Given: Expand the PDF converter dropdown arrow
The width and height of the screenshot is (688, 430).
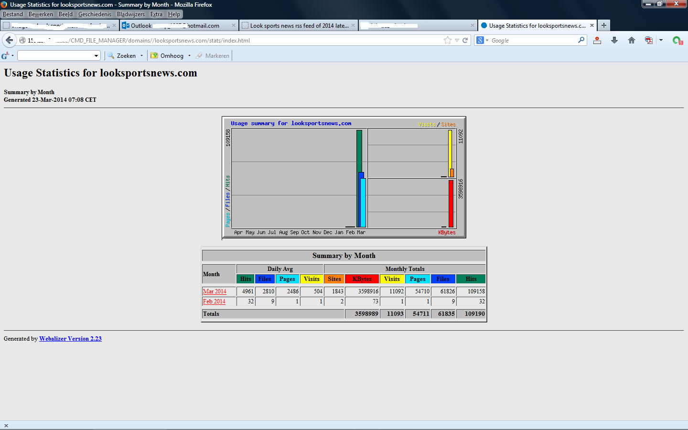Looking at the screenshot, I should coord(661,40).
